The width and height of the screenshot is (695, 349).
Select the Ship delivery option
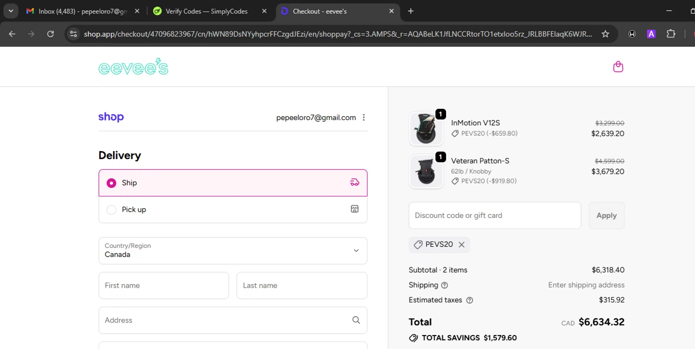tap(233, 183)
